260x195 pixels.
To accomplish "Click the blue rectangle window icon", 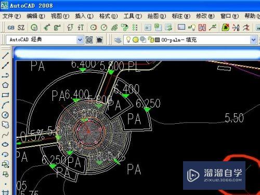I will [x=181, y=27].
